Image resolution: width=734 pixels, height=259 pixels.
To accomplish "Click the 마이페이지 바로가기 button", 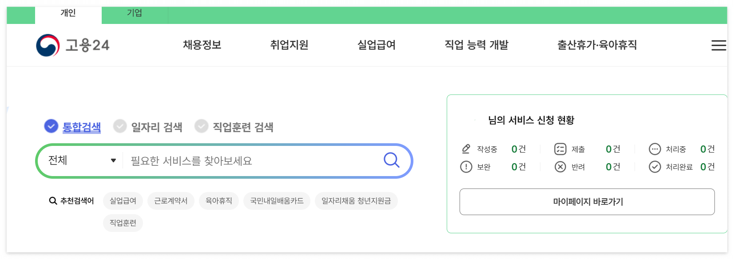I will click(x=587, y=201).
